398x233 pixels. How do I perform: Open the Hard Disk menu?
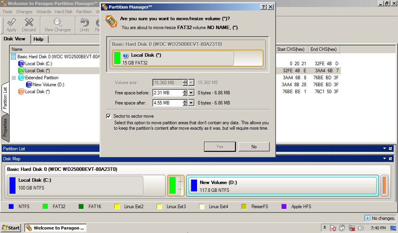pos(64,12)
